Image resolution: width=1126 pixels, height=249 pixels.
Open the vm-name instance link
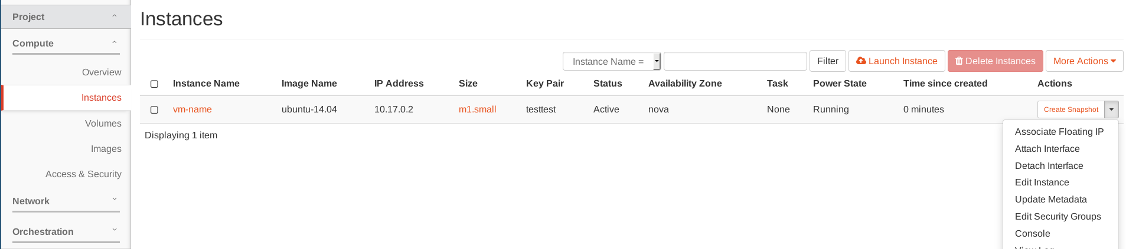(x=192, y=109)
